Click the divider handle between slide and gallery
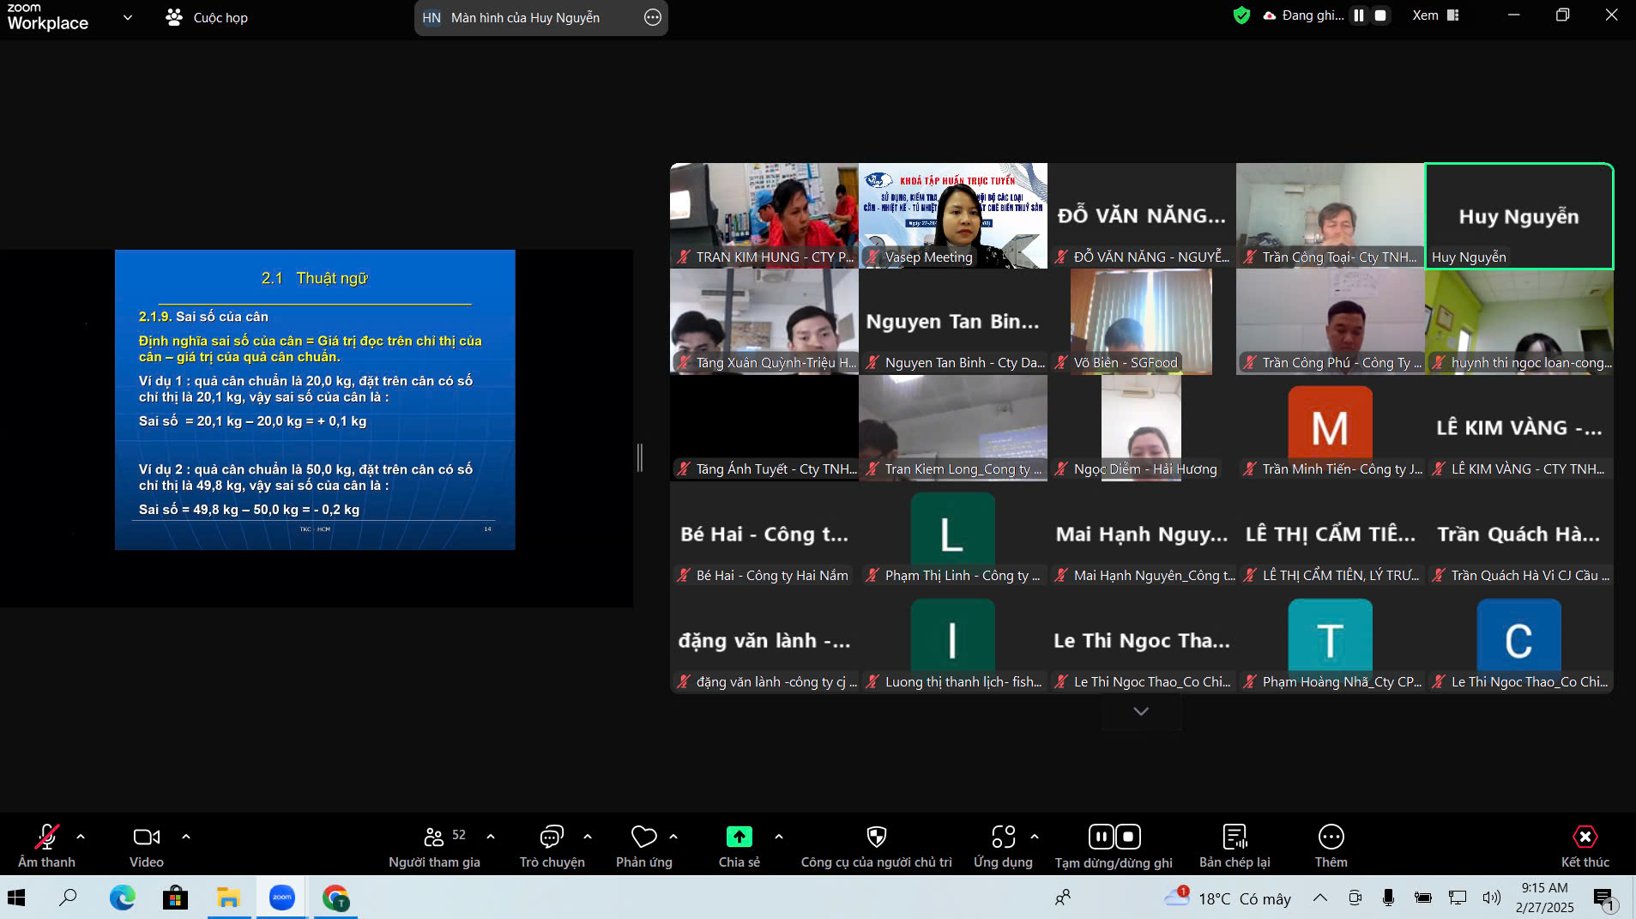Image resolution: width=1636 pixels, height=919 pixels. tap(639, 457)
